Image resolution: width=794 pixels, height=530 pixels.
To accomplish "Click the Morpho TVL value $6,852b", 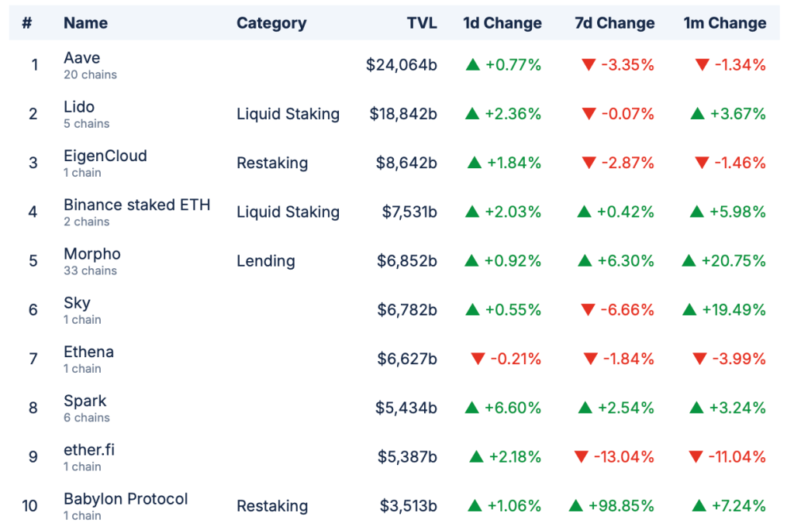I will pos(407,261).
